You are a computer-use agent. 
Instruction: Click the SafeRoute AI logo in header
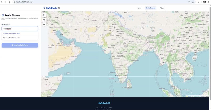click(51, 8)
